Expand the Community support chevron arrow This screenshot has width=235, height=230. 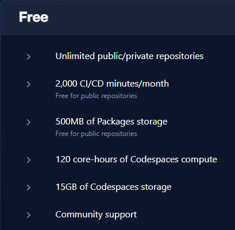29,215
